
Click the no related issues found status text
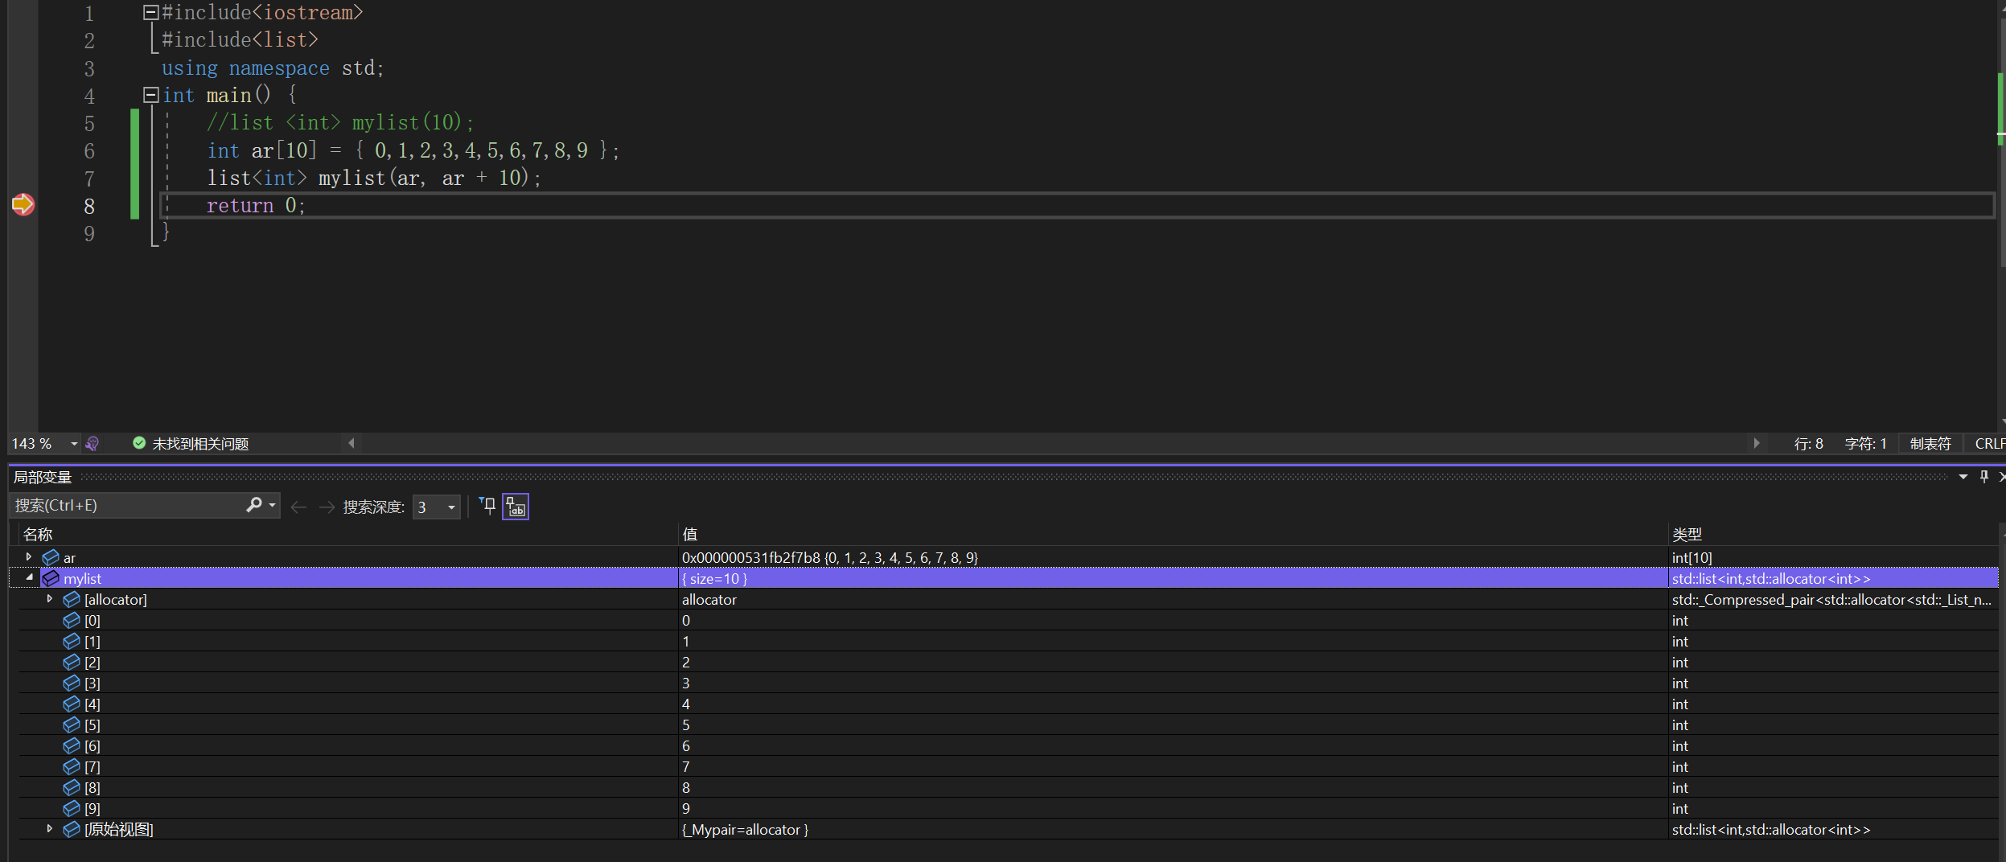(x=200, y=444)
